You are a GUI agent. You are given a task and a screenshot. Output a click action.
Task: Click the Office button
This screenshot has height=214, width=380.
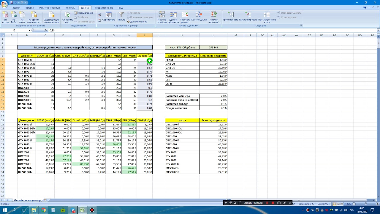point(4,4)
